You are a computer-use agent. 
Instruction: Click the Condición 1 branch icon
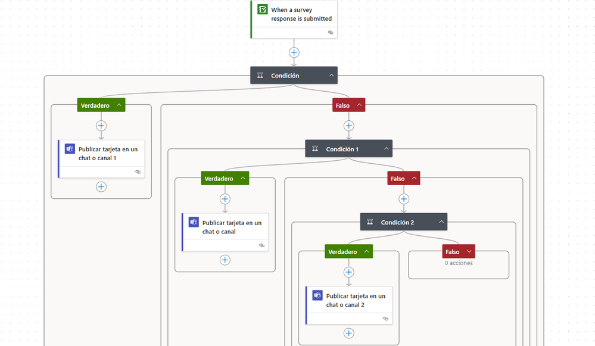[315, 149]
